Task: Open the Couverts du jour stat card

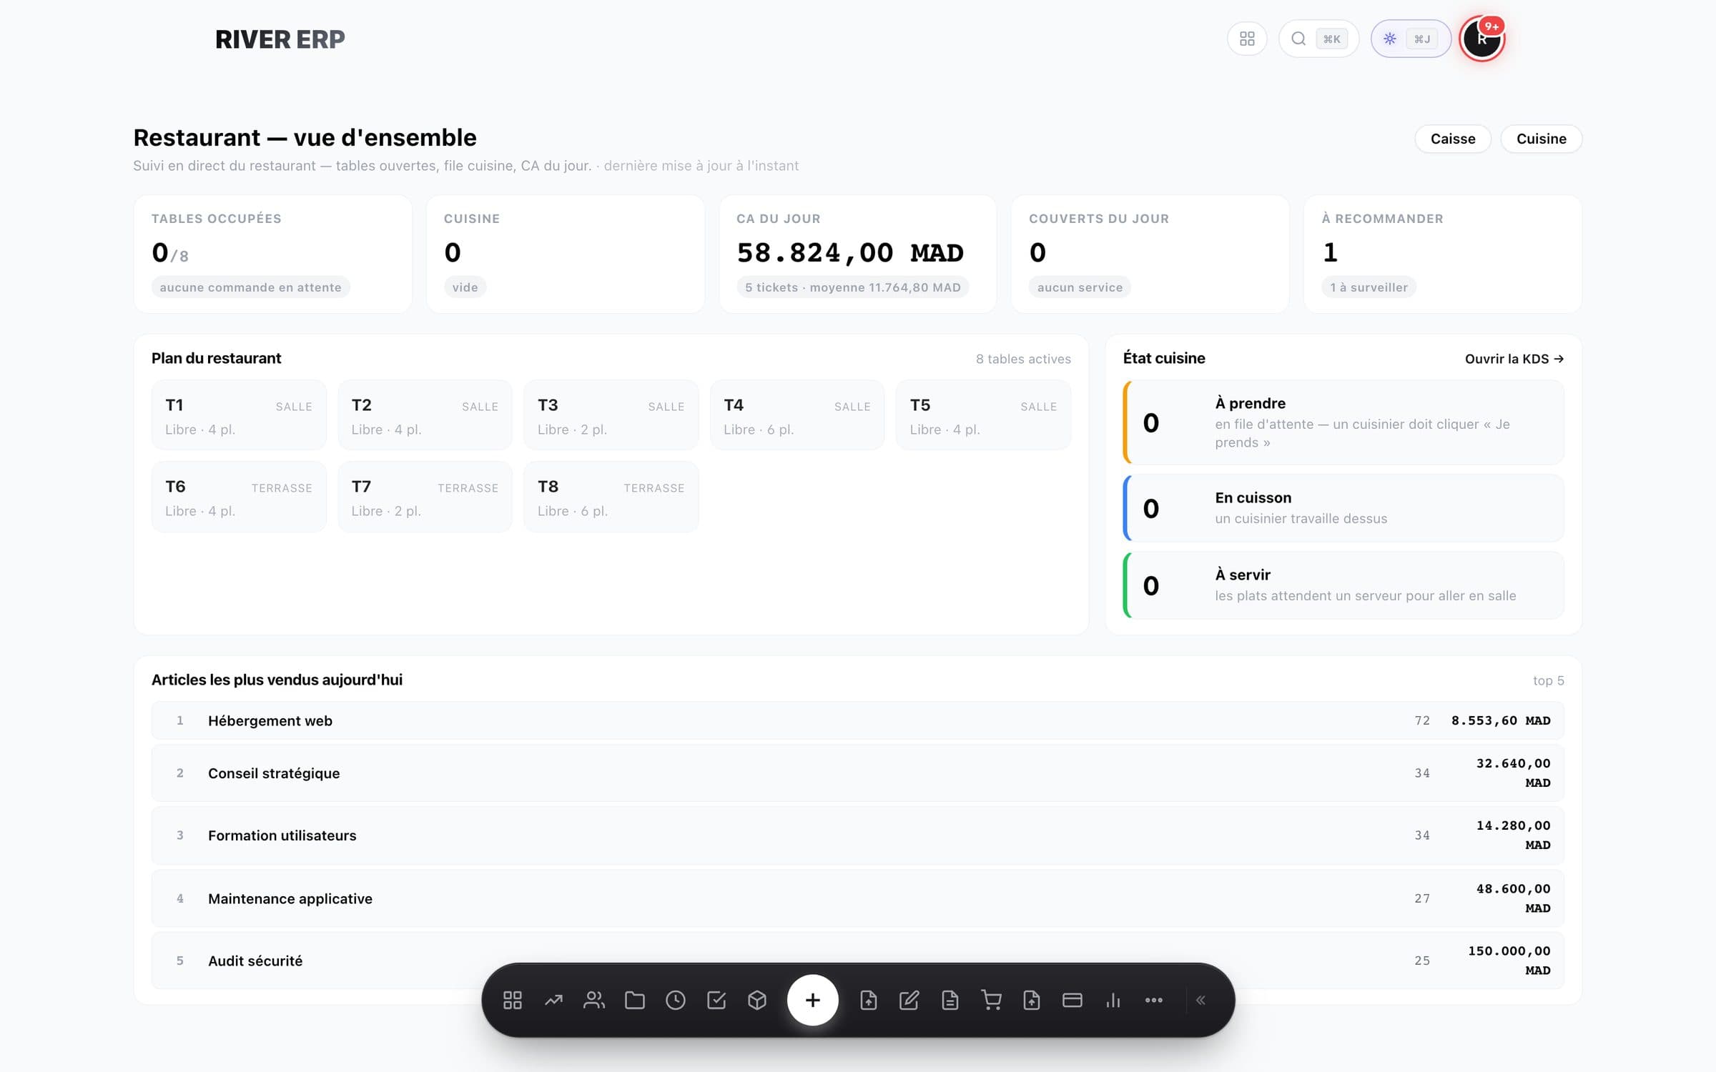Action: 1150,254
